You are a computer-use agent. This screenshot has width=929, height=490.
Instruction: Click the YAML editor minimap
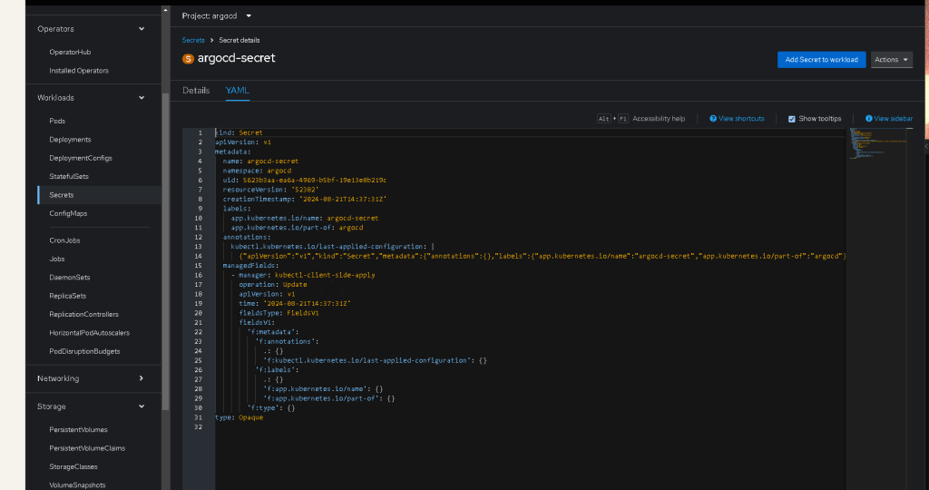879,143
